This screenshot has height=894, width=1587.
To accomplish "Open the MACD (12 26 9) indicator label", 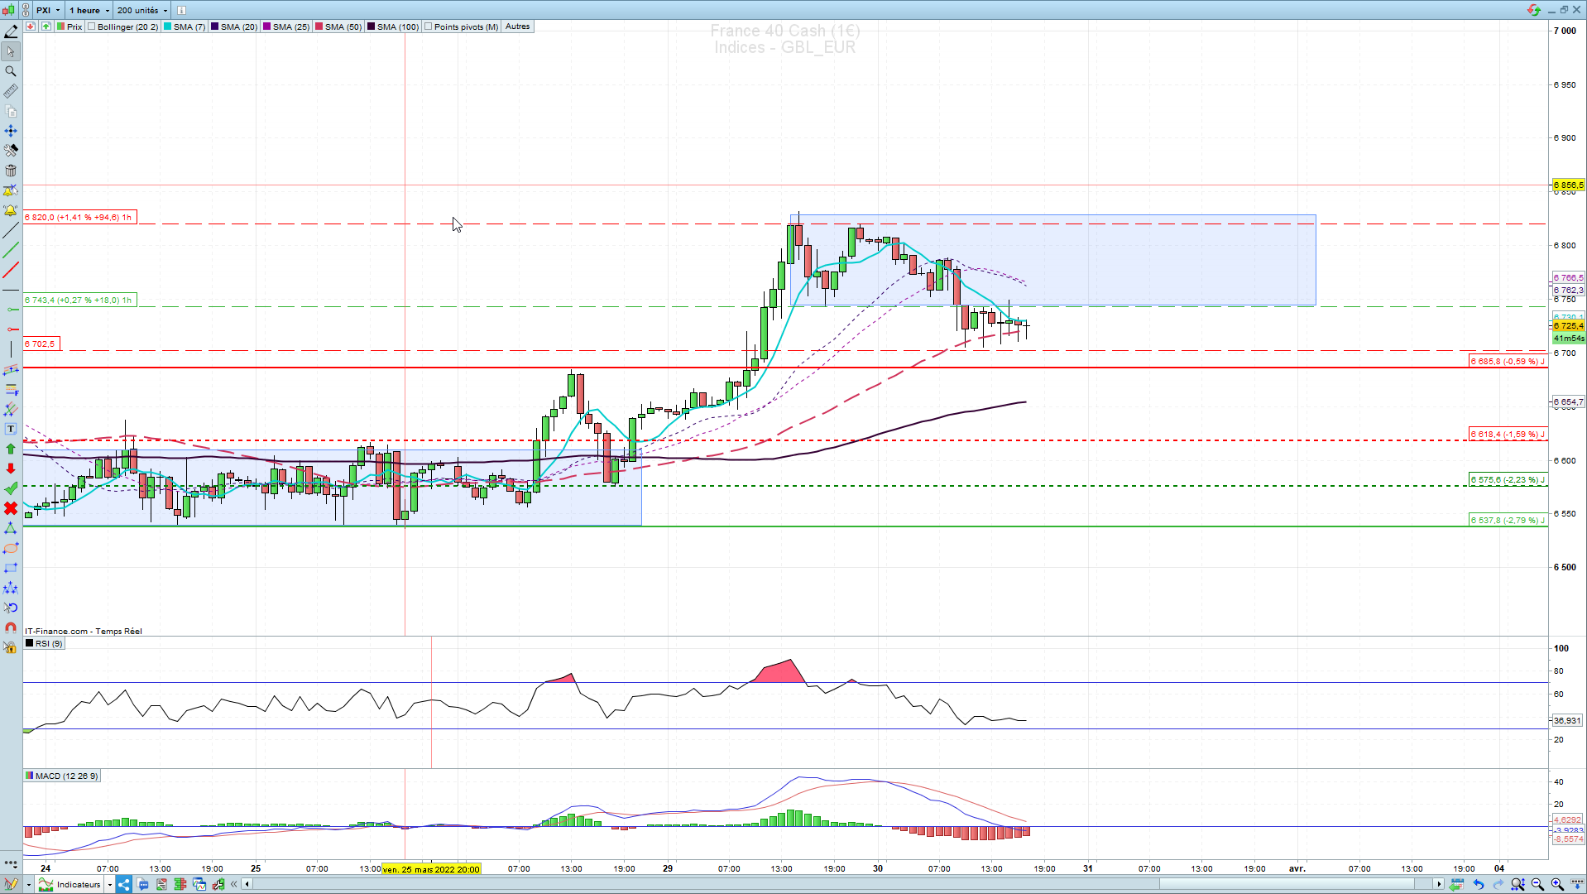I will pyautogui.click(x=62, y=776).
